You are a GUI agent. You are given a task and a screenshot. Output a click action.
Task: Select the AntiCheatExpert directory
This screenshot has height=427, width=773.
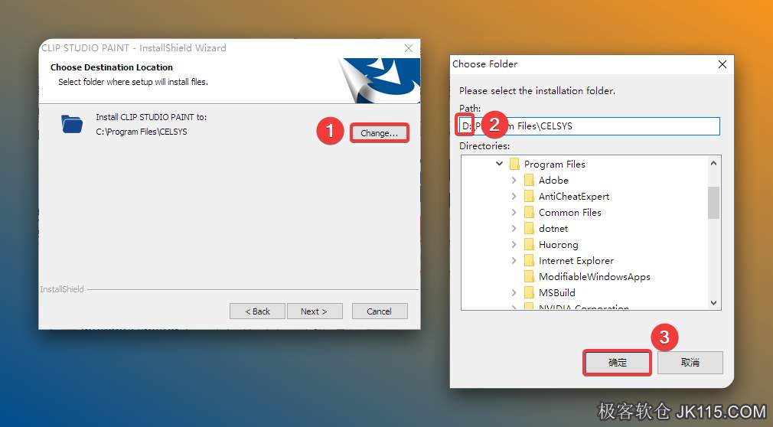coord(574,196)
